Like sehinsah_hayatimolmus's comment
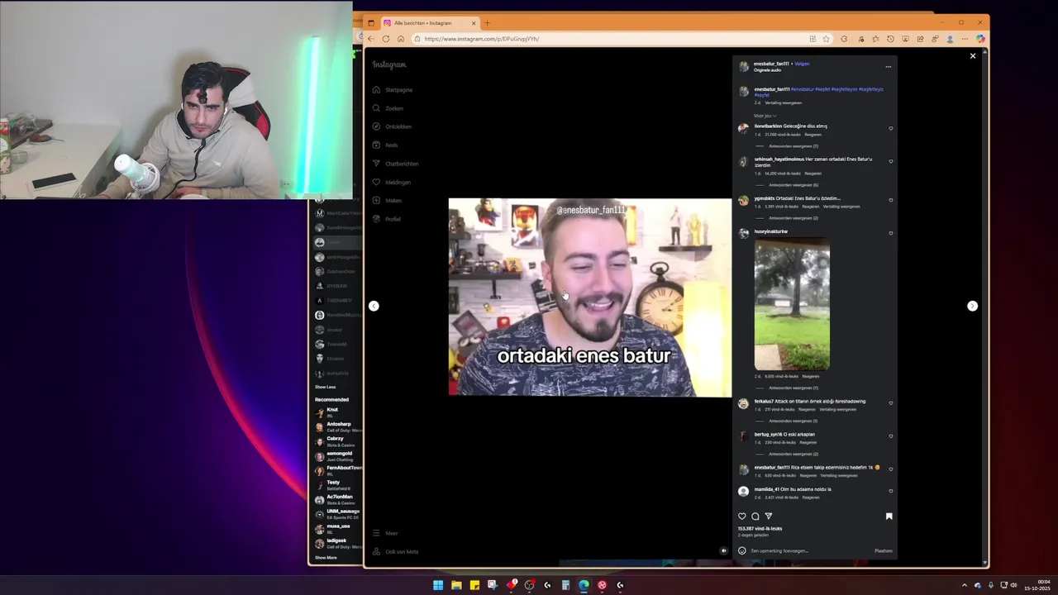This screenshot has width=1058, height=595. (x=890, y=161)
